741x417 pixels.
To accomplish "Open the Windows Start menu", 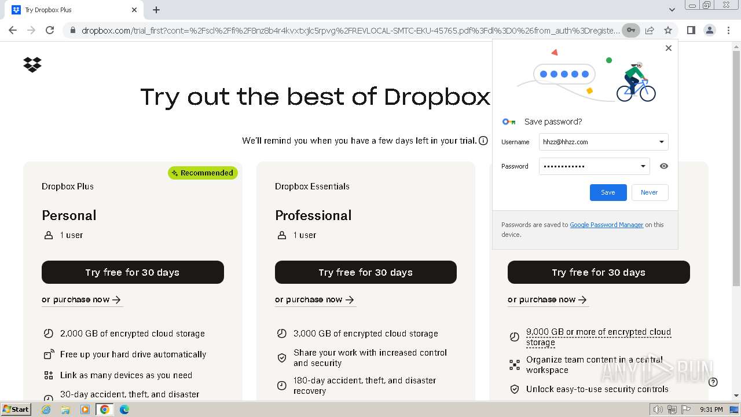I will [x=16, y=409].
